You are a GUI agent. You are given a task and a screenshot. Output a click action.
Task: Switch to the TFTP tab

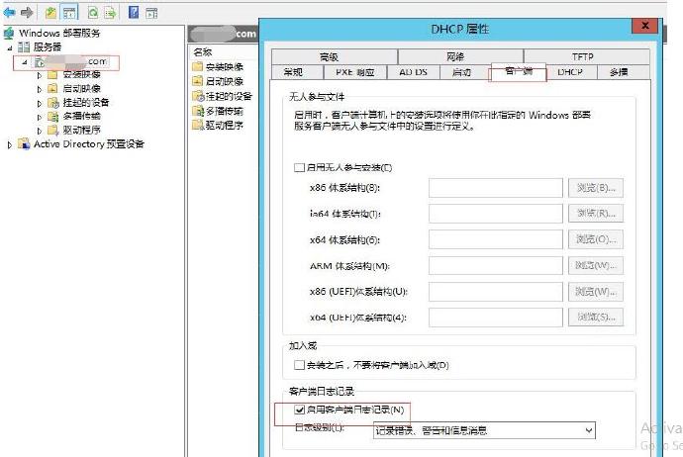tap(587, 57)
